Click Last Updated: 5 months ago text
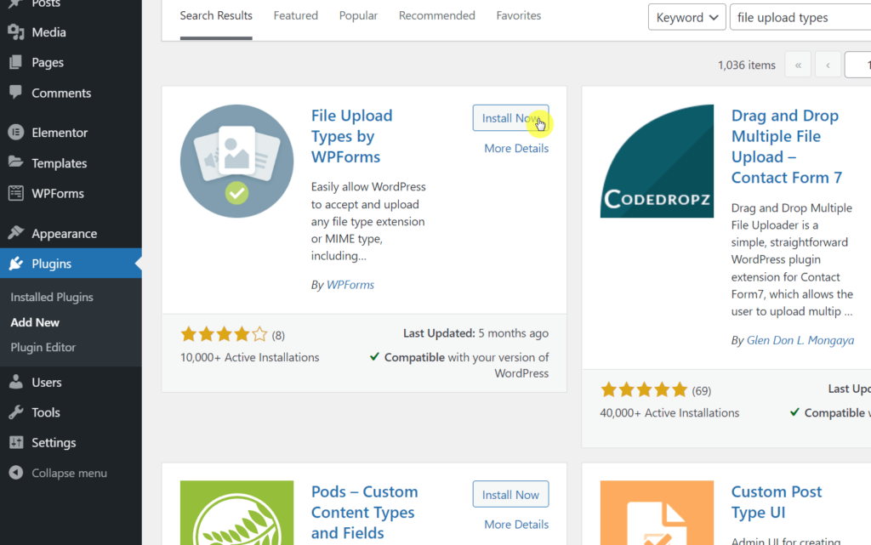The width and height of the screenshot is (871, 545). tap(475, 333)
